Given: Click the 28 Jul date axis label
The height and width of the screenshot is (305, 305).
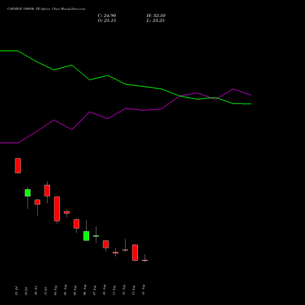Looking at the screenshot, I should (x=16, y=291).
